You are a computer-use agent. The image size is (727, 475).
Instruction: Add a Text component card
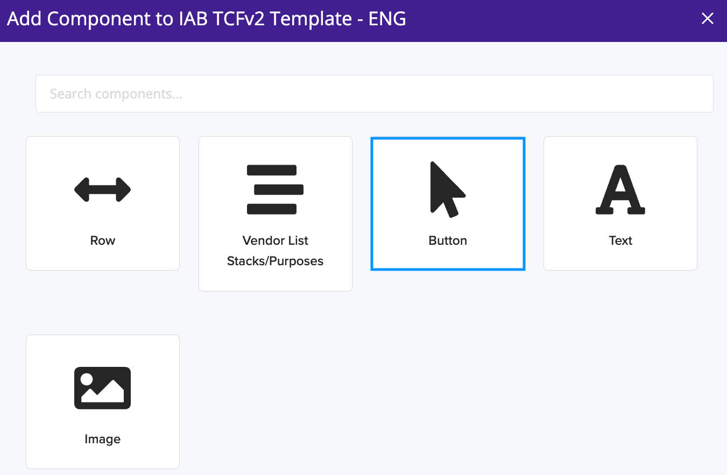click(x=620, y=203)
